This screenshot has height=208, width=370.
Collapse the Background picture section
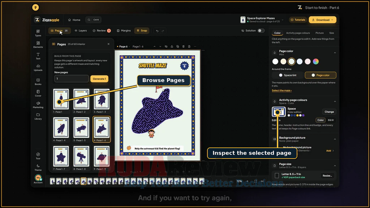pos(335,139)
